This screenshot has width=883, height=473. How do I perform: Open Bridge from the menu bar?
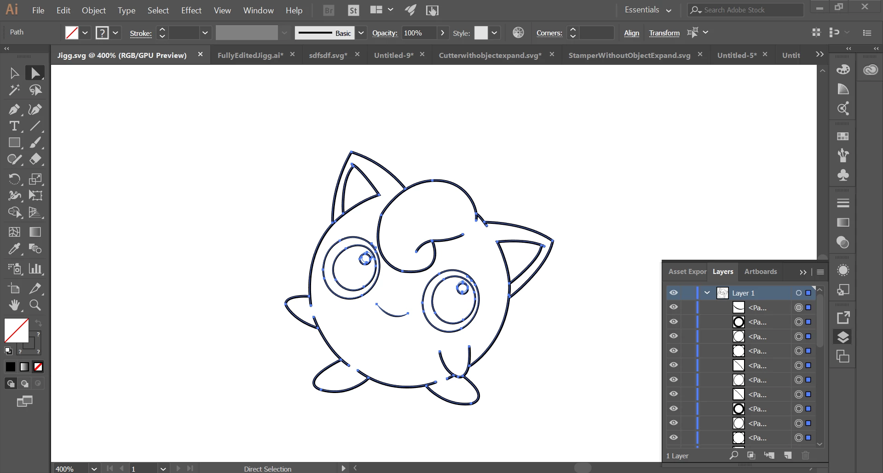(x=329, y=10)
